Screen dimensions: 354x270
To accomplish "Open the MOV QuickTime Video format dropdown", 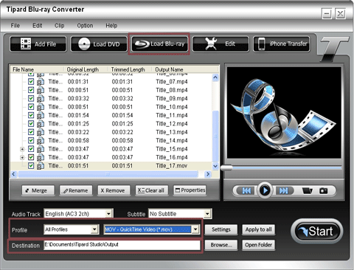I will click(x=195, y=229).
